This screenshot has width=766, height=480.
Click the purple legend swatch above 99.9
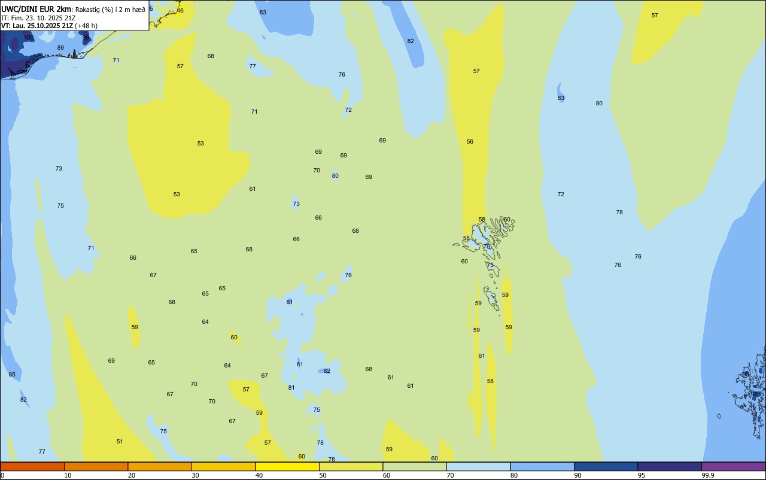click(x=733, y=466)
